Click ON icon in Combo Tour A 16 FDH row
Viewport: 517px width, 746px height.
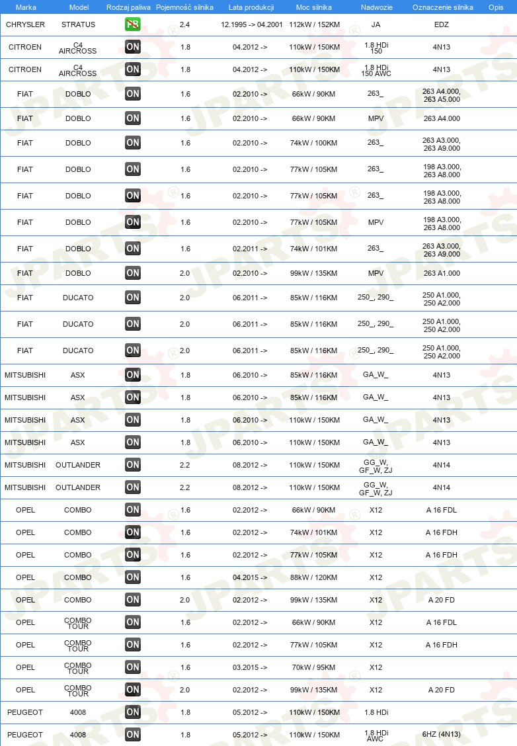(133, 645)
